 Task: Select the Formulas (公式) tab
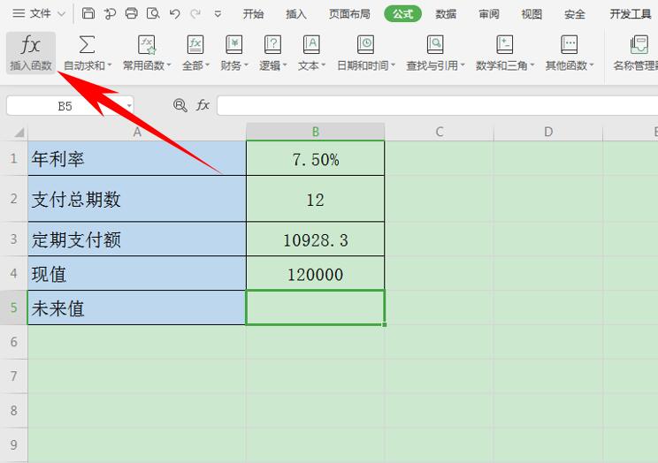[x=403, y=14]
